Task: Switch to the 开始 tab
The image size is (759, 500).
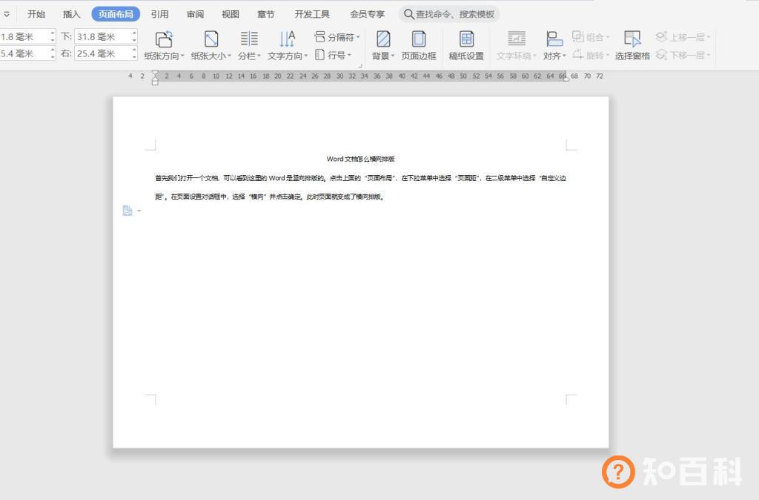Action: click(x=36, y=14)
